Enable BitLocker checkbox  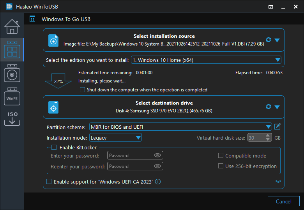click(54, 147)
